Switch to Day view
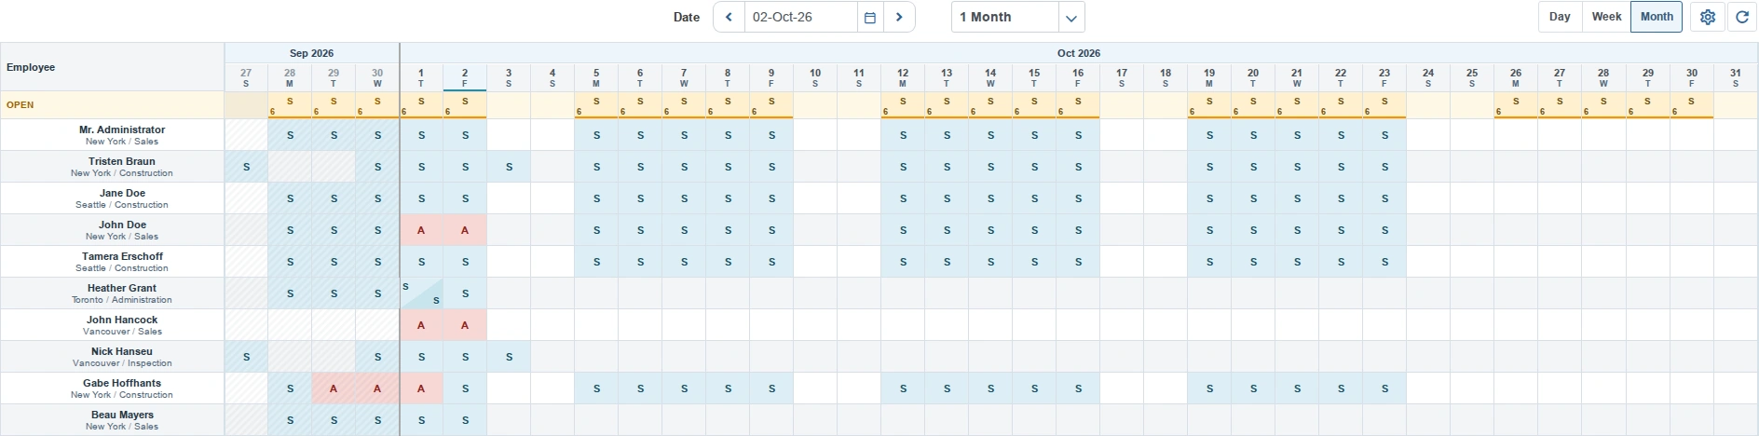Screen dimensions: 1759x436 1560,17
